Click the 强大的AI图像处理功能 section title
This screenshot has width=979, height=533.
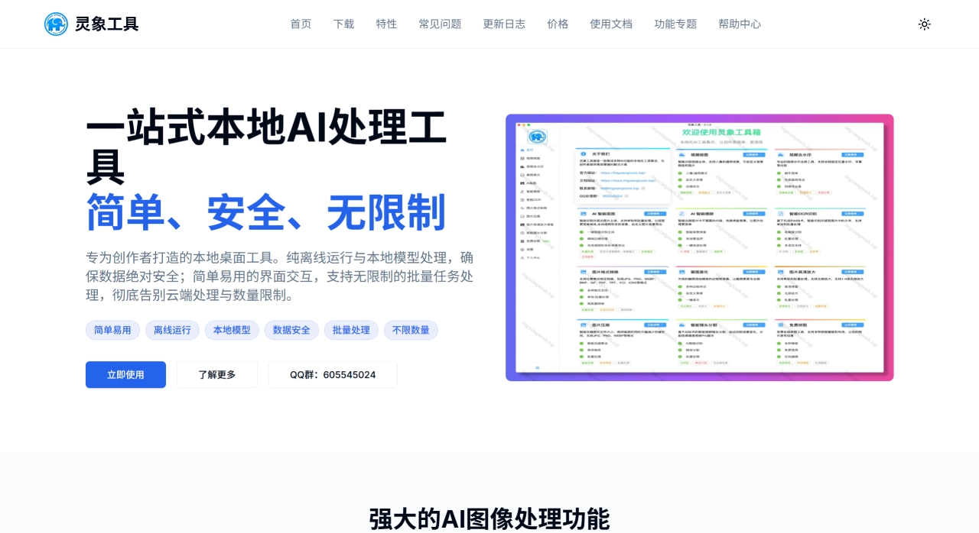coord(489,518)
